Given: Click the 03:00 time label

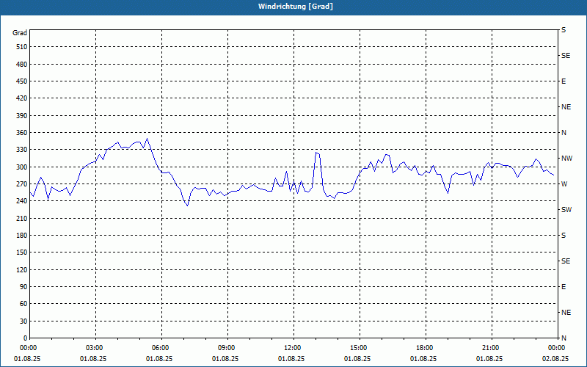Looking at the screenshot, I should [94, 348].
